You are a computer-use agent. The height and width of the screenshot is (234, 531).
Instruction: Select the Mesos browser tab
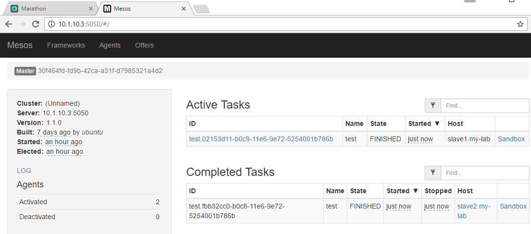click(x=146, y=9)
